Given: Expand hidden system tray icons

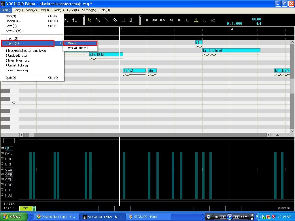Looking at the screenshot, I should [x=258, y=217].
